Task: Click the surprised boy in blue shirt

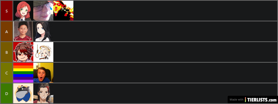Action: [43, 73]
